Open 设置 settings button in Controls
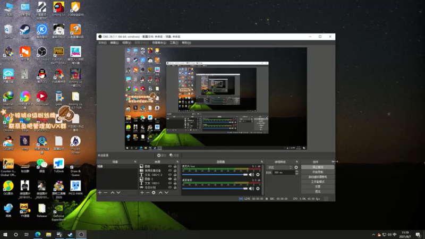The image size is (425, 239). pos(318,187)
